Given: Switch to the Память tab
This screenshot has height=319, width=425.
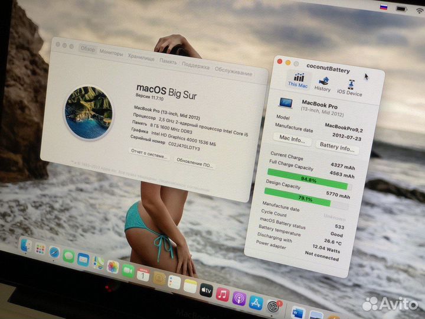Looking at the screenshot, I should [x=168, y=61].
